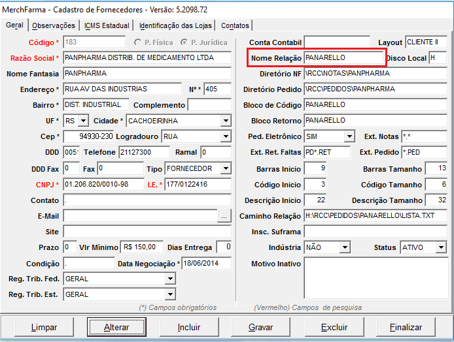Screen dimensions: 454x342
Task: Expand the Cidade dropdown list
Action: pyautogui.click(x=225, y=121)
